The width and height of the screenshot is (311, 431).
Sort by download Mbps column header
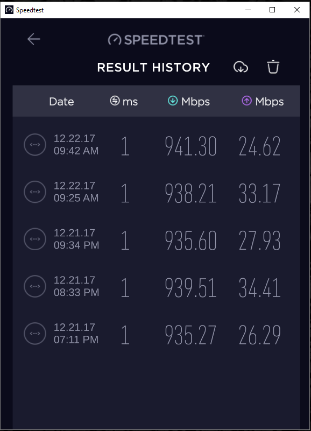pyautogui.click(x=189, y=102)
